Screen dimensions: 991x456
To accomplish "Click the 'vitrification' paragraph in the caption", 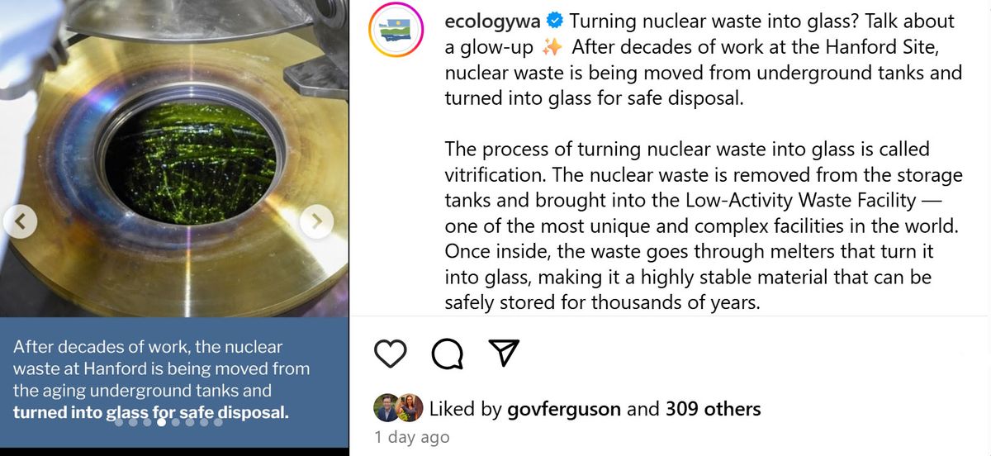I will coord(704,226).
